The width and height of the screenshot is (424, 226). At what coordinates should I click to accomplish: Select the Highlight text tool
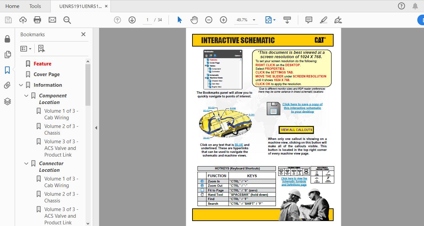[323, 20]
